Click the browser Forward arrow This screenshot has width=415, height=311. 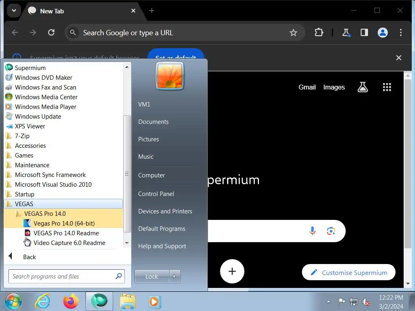coord(33,32)
